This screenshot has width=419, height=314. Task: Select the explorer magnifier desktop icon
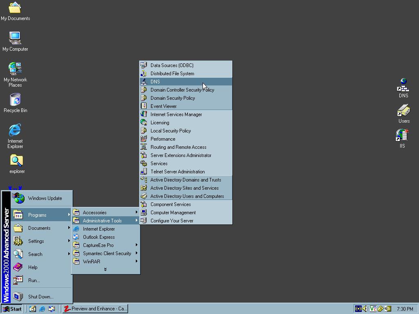click(16, 164)
